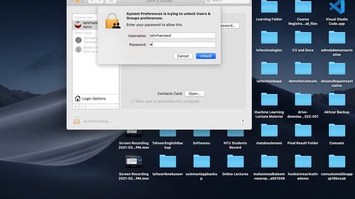Click the lock icon at window bottom
355x199 pixels.
pos(77,121)
